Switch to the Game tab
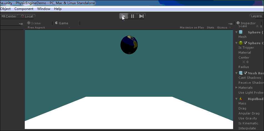 (62, 23)
